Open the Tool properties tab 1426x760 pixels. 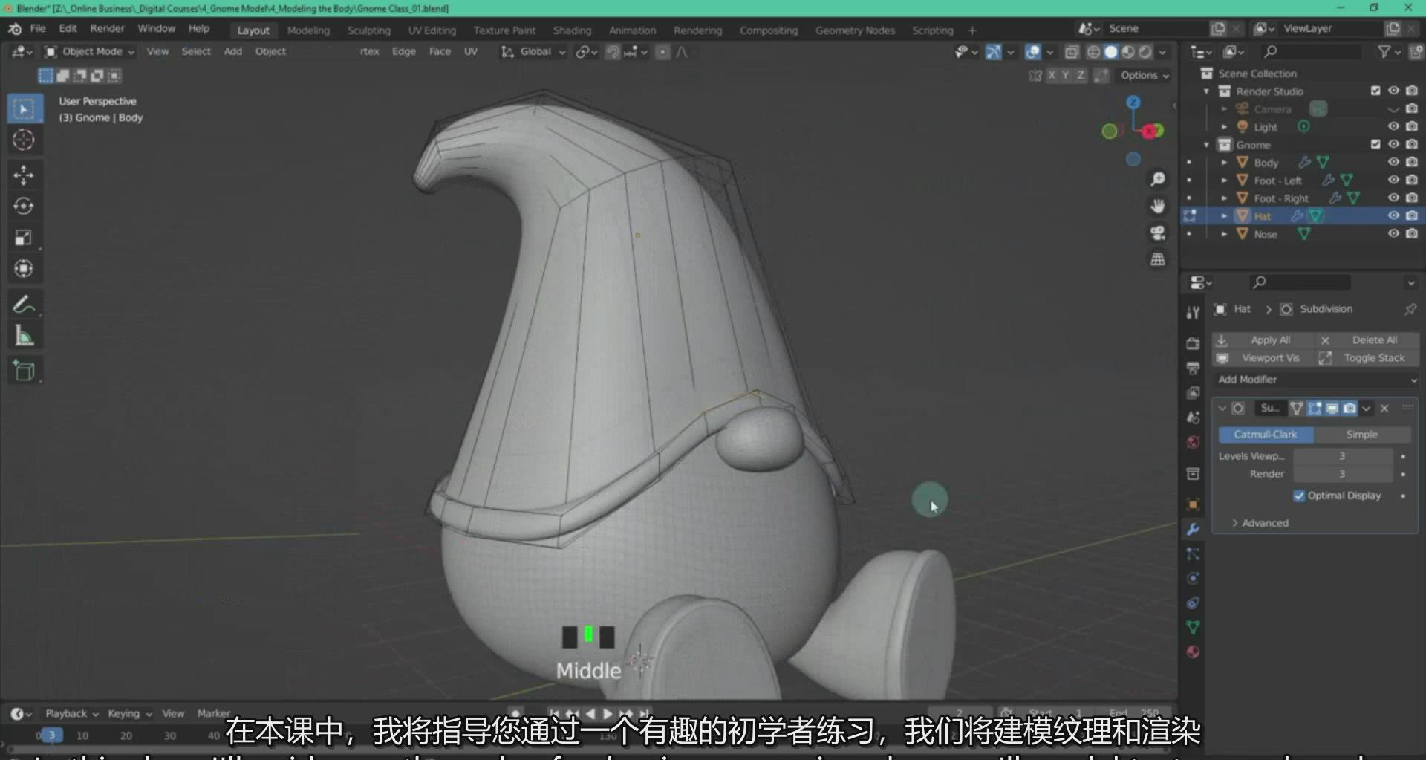point(1193,313)
